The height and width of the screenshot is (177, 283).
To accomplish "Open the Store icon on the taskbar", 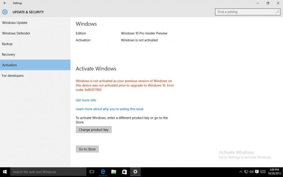I will [x=125, y=172].
